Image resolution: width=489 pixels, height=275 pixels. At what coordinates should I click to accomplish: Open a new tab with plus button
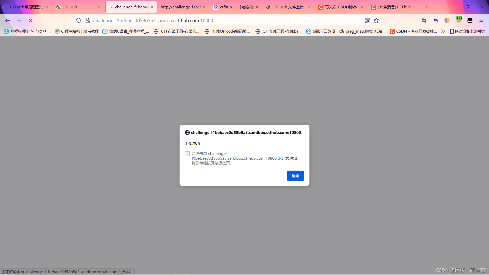426,7
